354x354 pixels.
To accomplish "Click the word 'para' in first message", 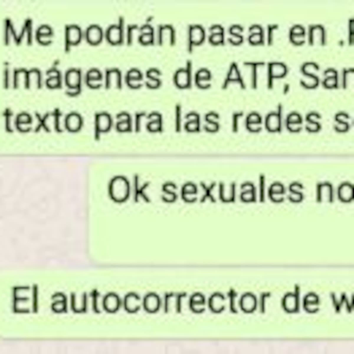I will coord(128,122).
